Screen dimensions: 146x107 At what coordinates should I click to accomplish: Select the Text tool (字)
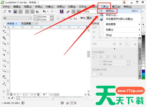click(4, 77)
